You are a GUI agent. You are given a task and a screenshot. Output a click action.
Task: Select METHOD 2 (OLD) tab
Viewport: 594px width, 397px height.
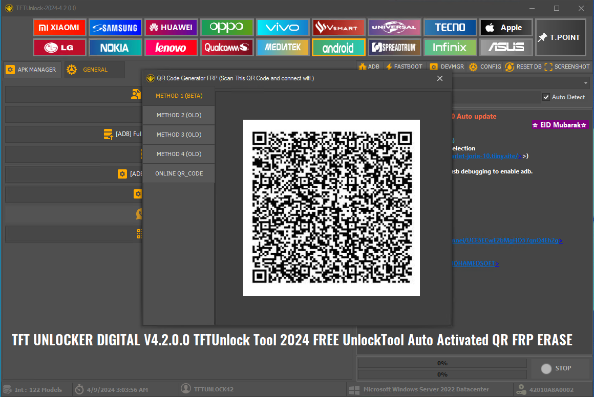point(179,115)
